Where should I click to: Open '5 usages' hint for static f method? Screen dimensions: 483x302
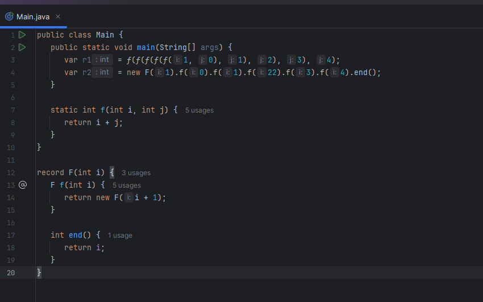click(199, 110)
